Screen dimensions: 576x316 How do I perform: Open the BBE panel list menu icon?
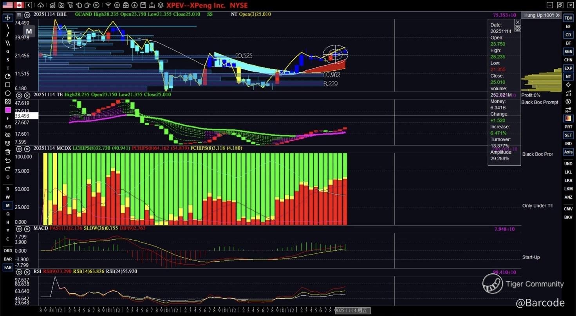(x=19, y=15)
